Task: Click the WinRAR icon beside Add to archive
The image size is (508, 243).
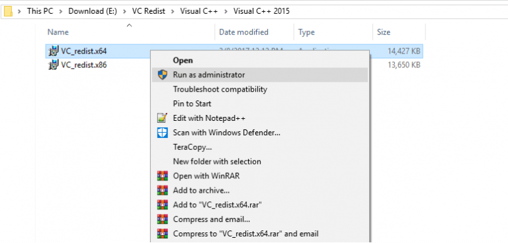Action: [163, 190]
